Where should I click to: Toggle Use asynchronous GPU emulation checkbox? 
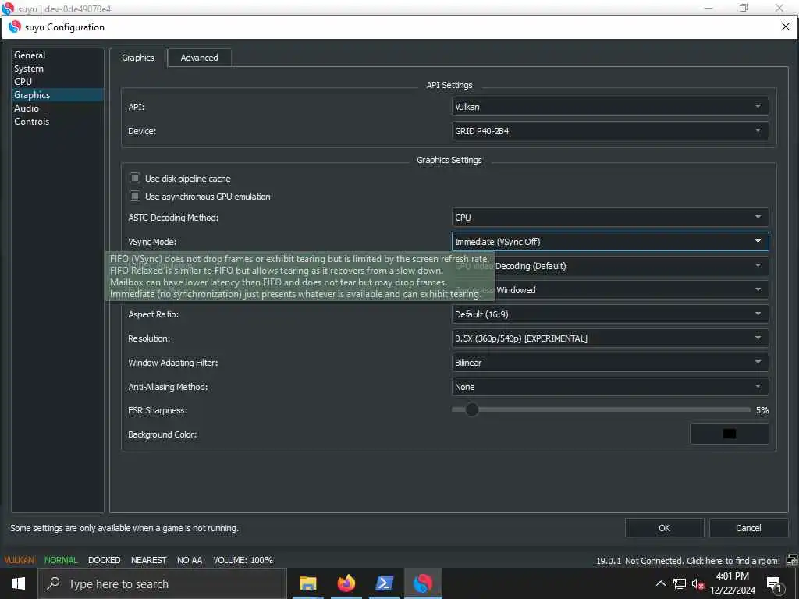pos(134,196)
